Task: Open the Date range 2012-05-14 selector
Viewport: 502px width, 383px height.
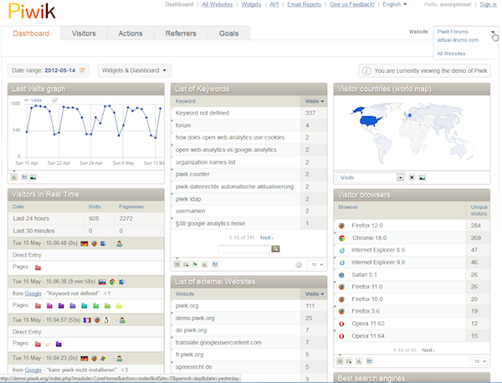Action: [49, 71]
